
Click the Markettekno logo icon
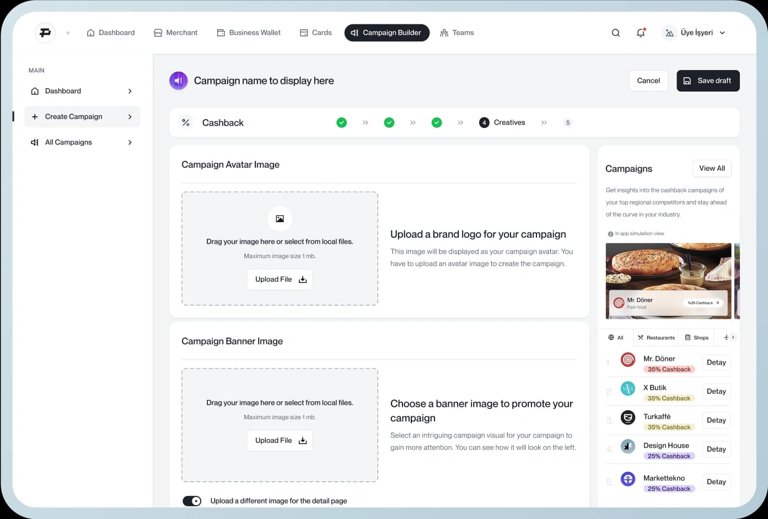(627, 479)
